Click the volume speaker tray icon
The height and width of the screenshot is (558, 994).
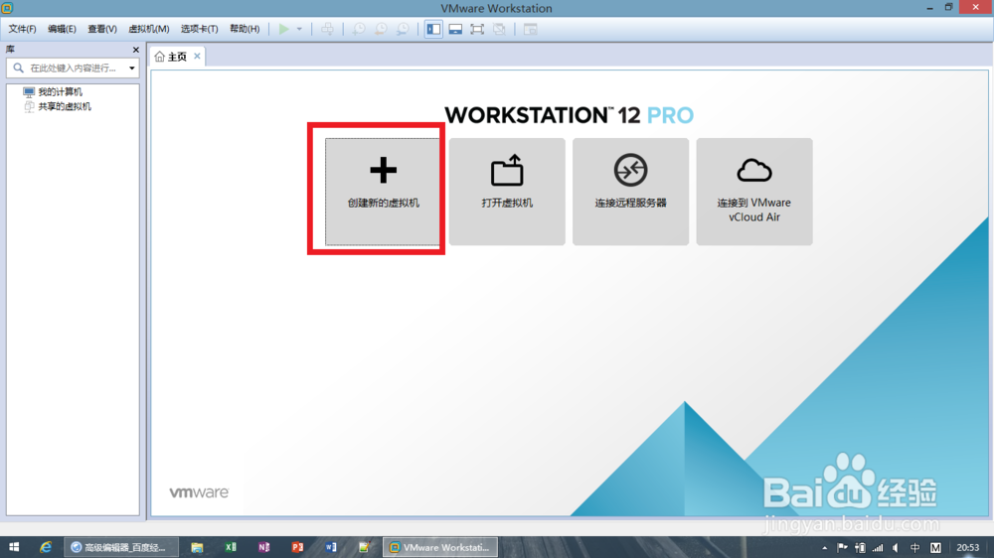896,548
